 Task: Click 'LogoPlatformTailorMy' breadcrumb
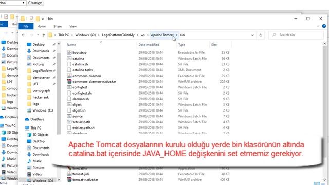point(118,35)
